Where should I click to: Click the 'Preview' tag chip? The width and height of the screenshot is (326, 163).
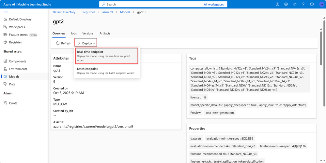(196, 113)
